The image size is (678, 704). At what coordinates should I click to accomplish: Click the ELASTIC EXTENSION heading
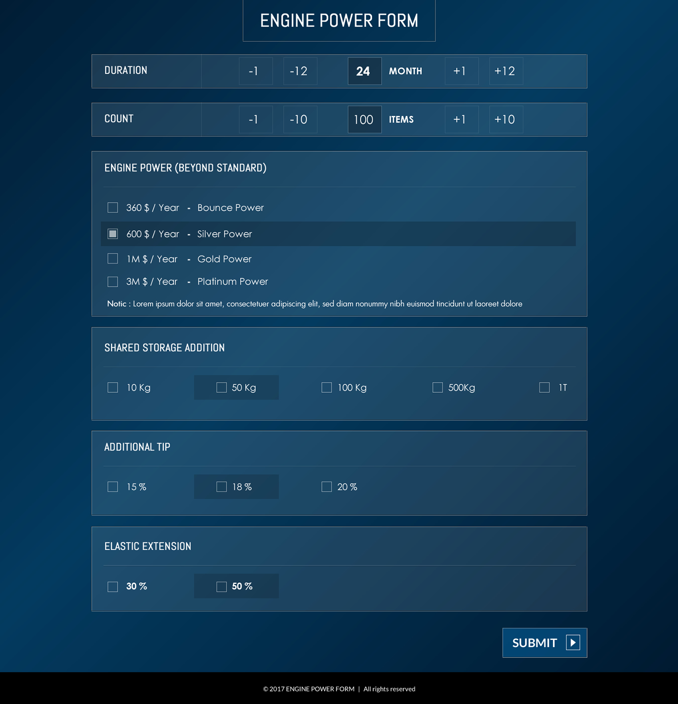pyautogui.click(x=148, y=546)
